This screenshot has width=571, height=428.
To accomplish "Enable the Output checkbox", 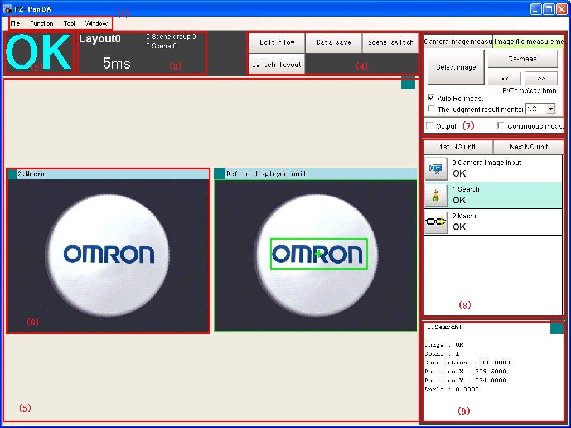I will coord(430,125).
